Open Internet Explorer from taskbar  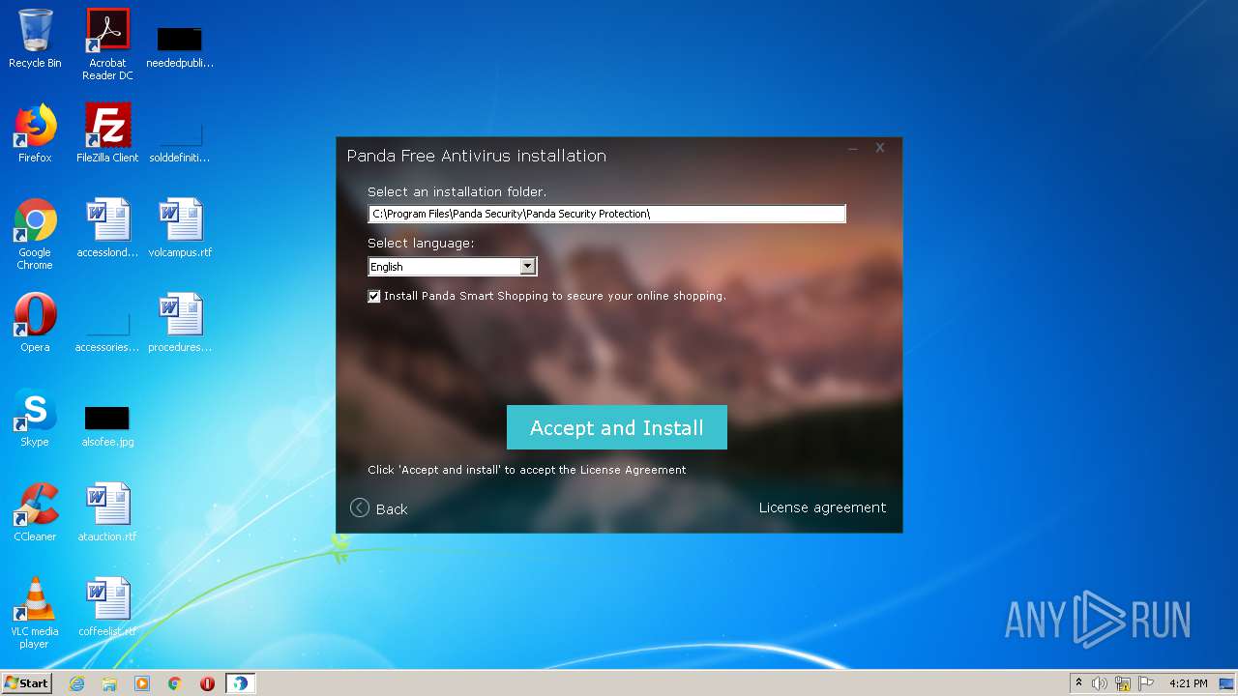click(x=76, y=683)
